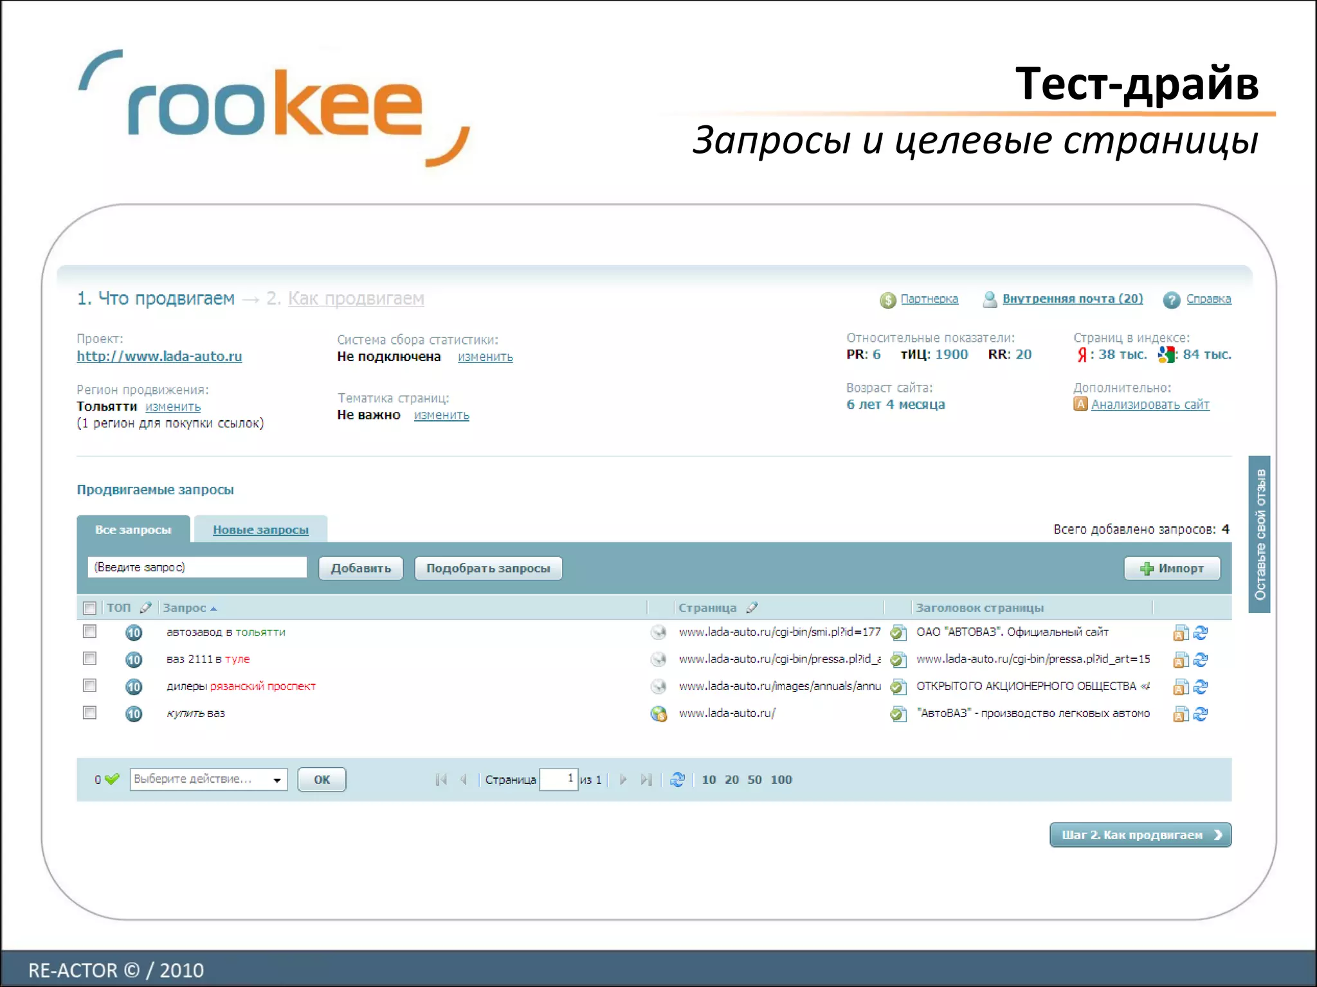This screenshot has height=987, width=1317.
Task: Click page analysis icon in ОТКРЫТОГО АКЦИОНЕРНОГО ОБЩЕСТВА row
Action: [1181, 687]
